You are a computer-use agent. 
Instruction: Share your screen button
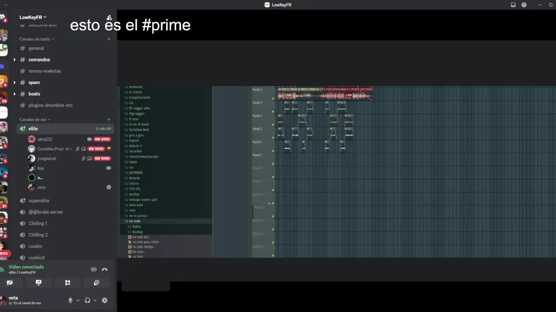(39, 283)
